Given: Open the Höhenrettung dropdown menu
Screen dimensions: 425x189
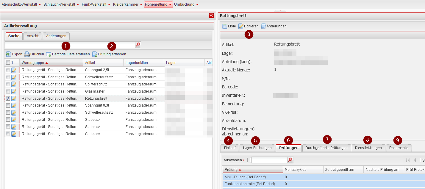Looking at the screenshot, I should point(158,4).
